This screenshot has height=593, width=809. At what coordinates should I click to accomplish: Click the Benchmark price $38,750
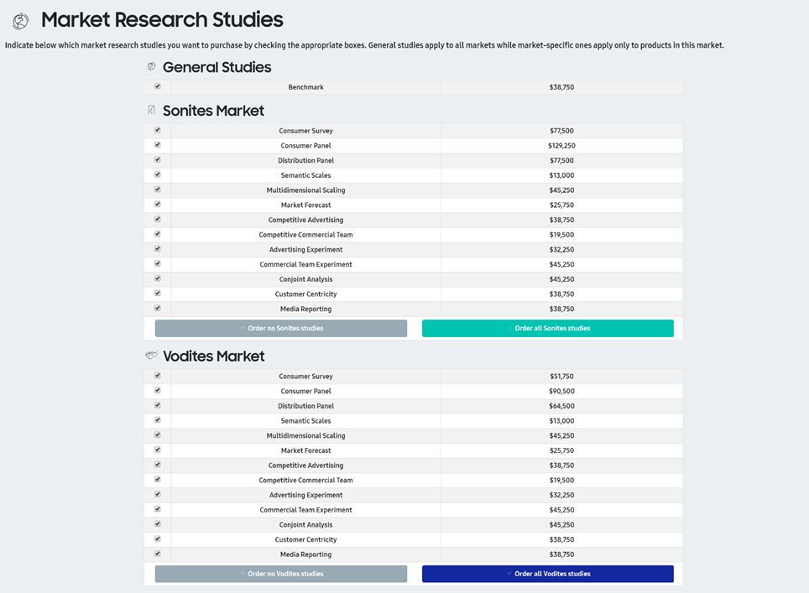[561, 87]
